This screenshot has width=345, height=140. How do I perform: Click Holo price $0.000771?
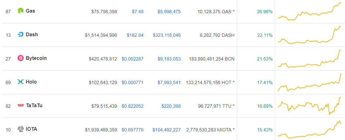(133, 83)
